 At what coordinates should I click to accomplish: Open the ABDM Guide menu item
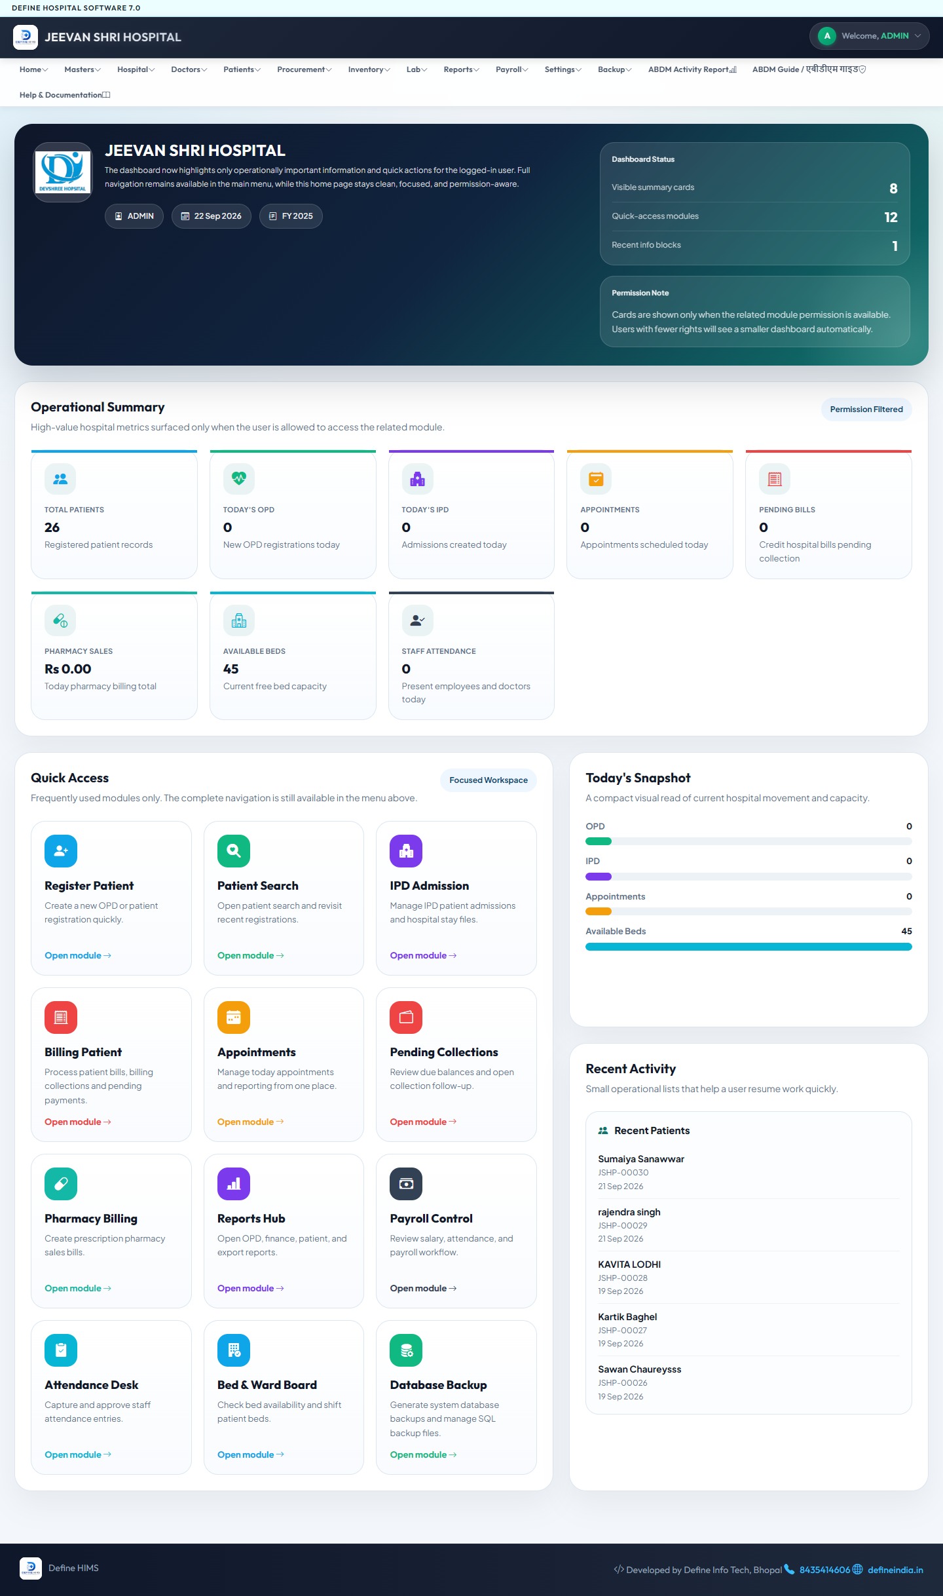coord(809,69)
